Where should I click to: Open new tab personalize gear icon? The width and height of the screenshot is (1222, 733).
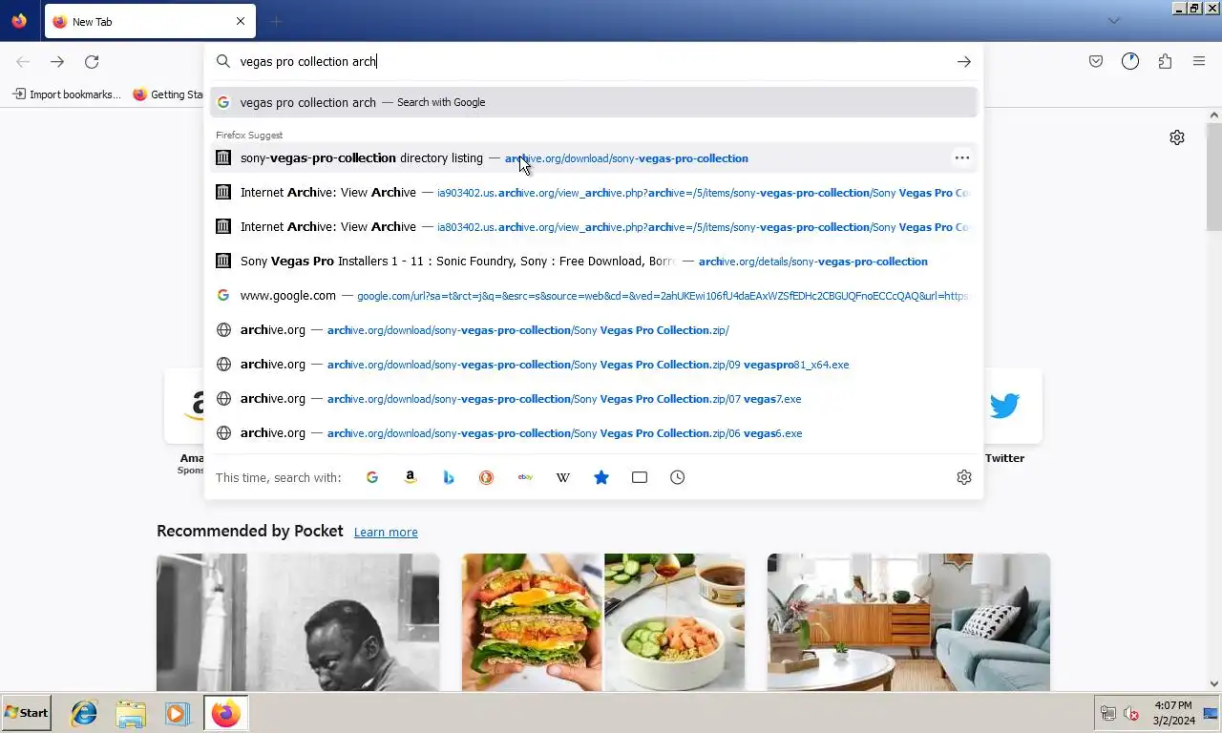pos(1177,137)
